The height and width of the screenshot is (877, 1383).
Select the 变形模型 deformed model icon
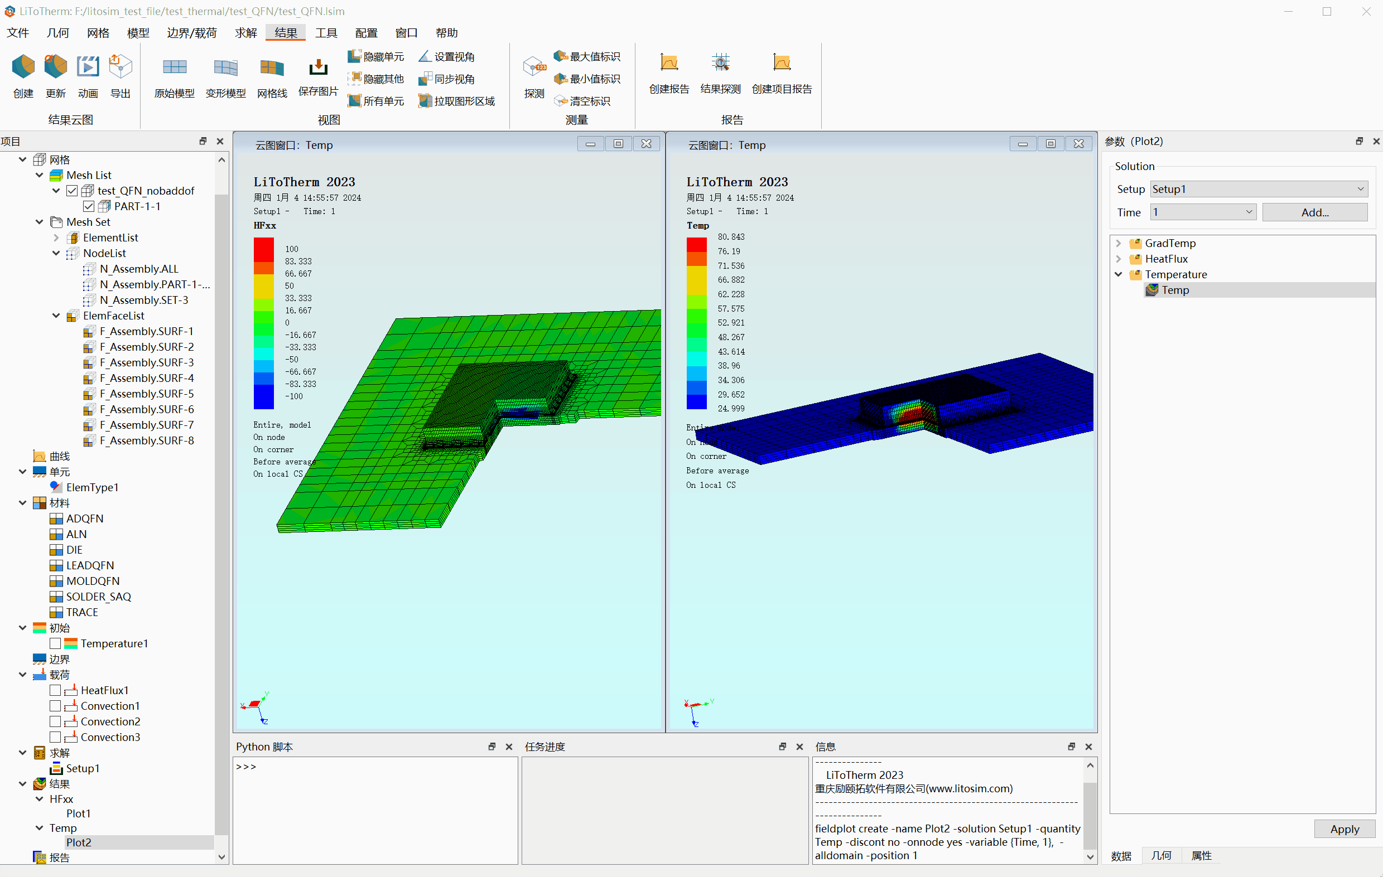pyautogui.click(x=226, y=69)
